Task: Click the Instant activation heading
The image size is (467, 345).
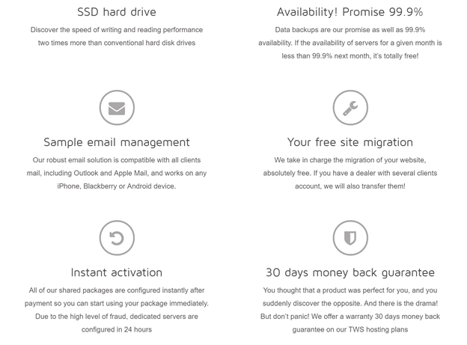Action: [117, 272]
